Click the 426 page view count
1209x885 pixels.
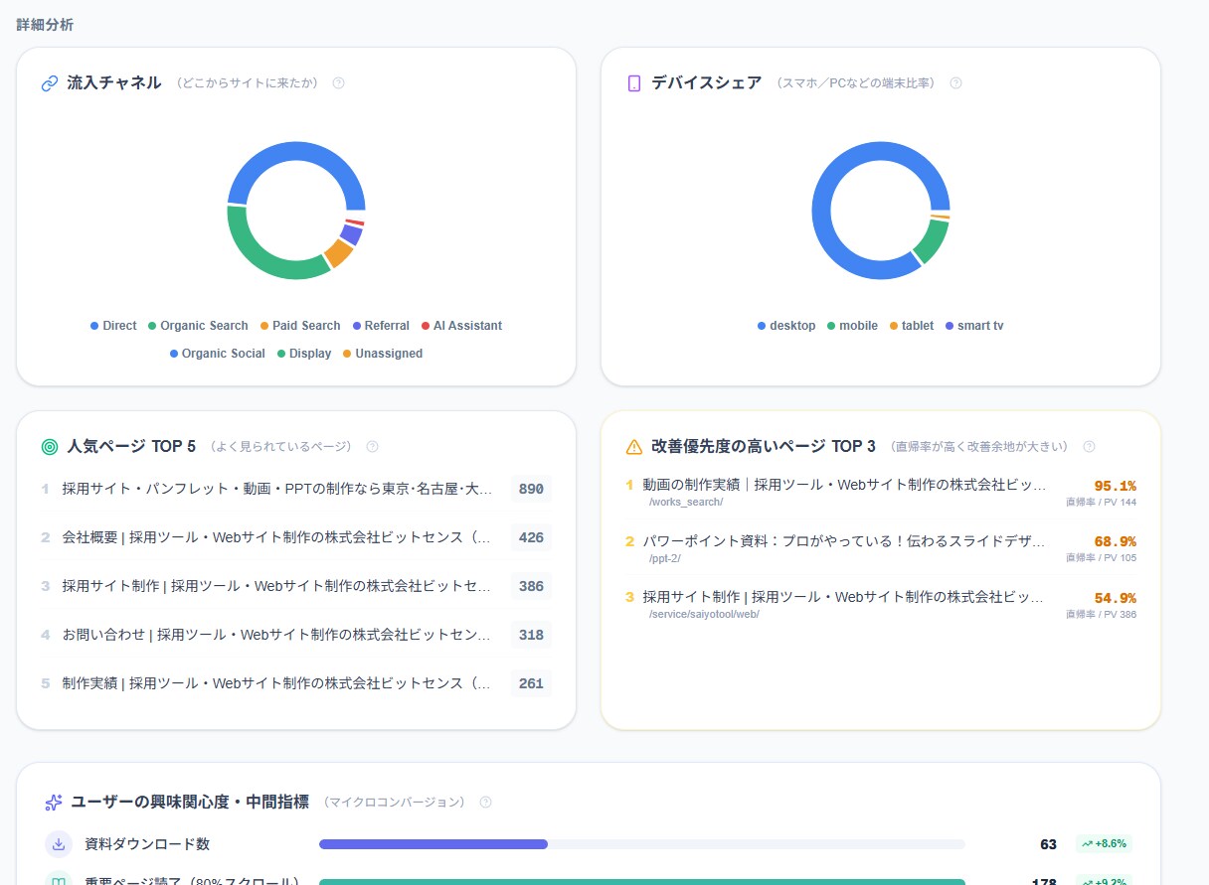pyautogui.click(x=531, y=537)
